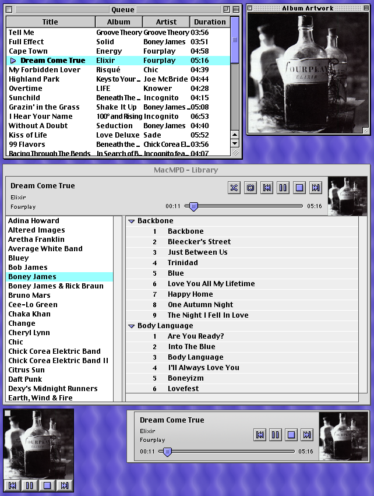Click the mini player seek slider thumb
The height and width of the screenshot is (496, 374).
coord(167,452)
